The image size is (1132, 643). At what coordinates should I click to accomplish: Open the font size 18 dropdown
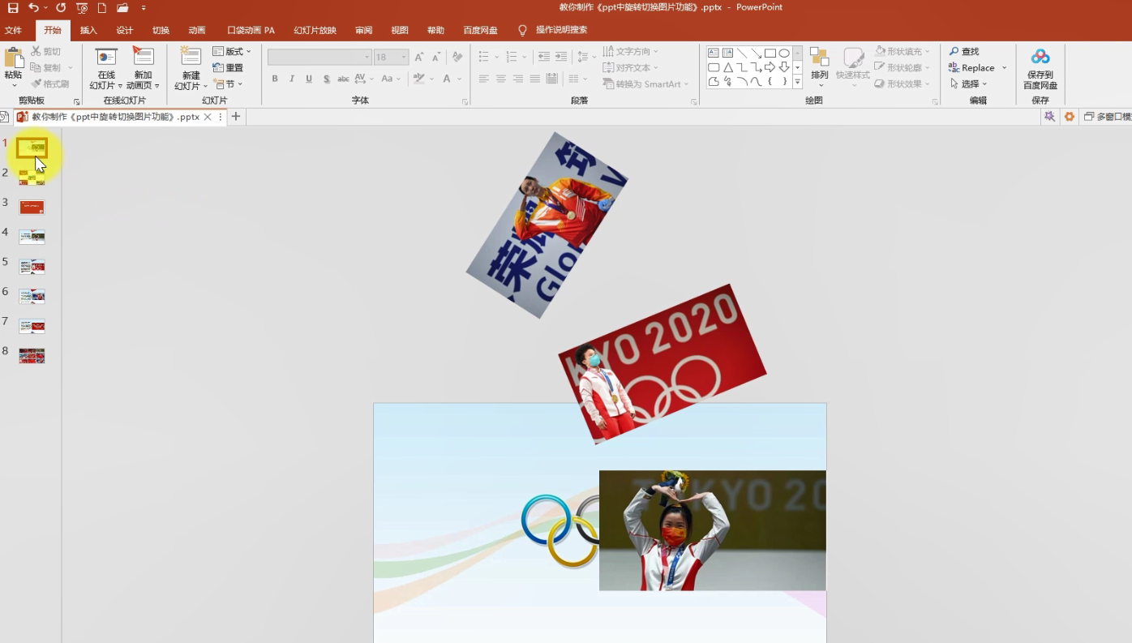[404, 57]
